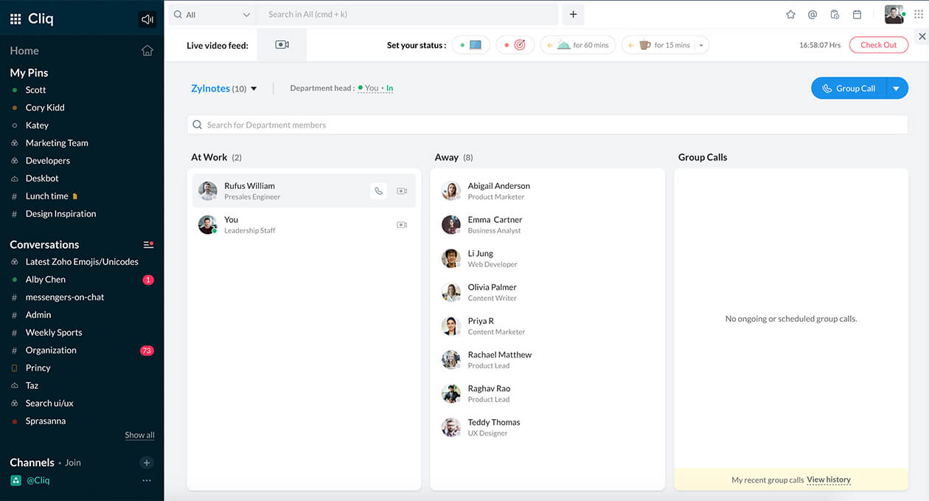Open the Conversations filter list icon
The width and height of the screenshot is (929, 501).
pyautogui.click(x=147, y=244)
